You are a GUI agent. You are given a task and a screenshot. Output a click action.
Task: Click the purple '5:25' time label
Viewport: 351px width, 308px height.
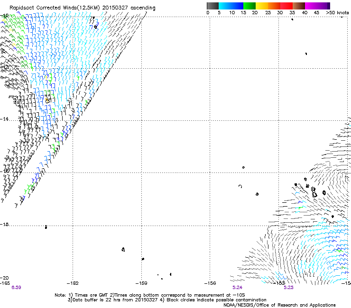click(288, 288)
